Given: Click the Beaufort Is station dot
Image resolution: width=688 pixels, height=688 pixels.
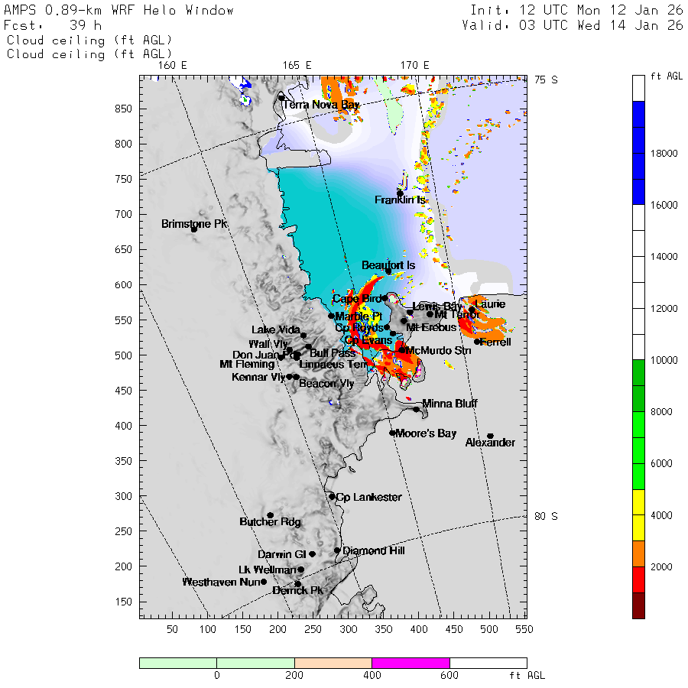Looking at the screenshot, I should [388, 271].
